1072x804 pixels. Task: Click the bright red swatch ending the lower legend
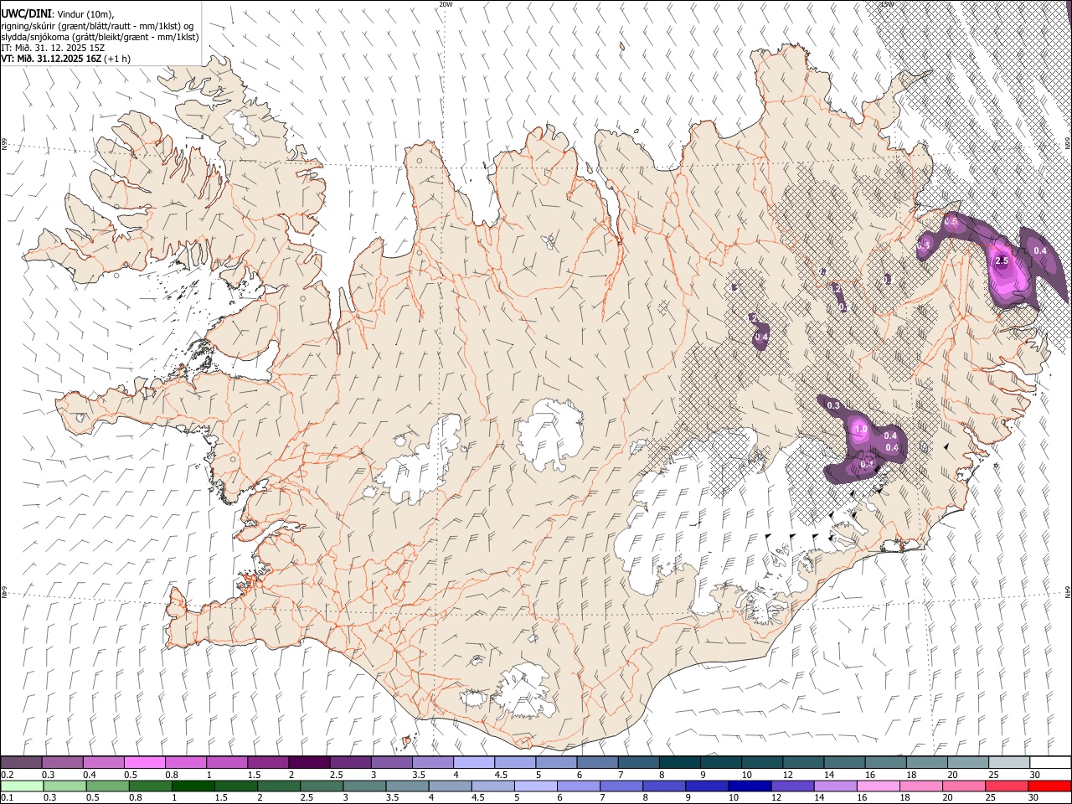pyautogui.click(x=1050, y=786)
